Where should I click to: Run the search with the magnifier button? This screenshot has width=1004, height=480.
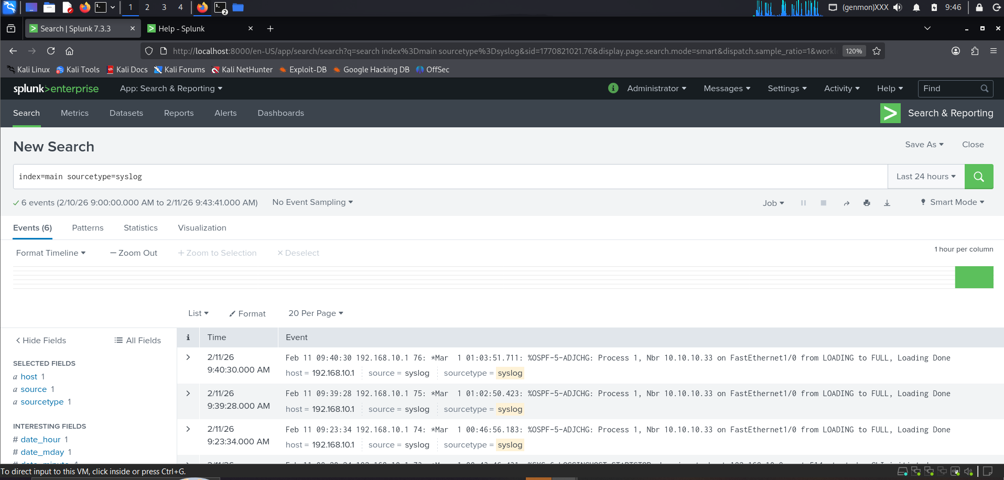pos(978,176)
